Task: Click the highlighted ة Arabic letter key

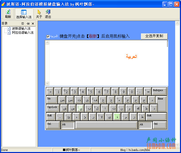Action: click(117, 117)
